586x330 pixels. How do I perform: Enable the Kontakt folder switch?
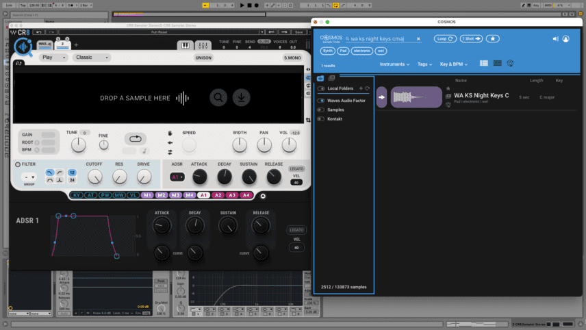pyautogui.click(x=320, y=119)
